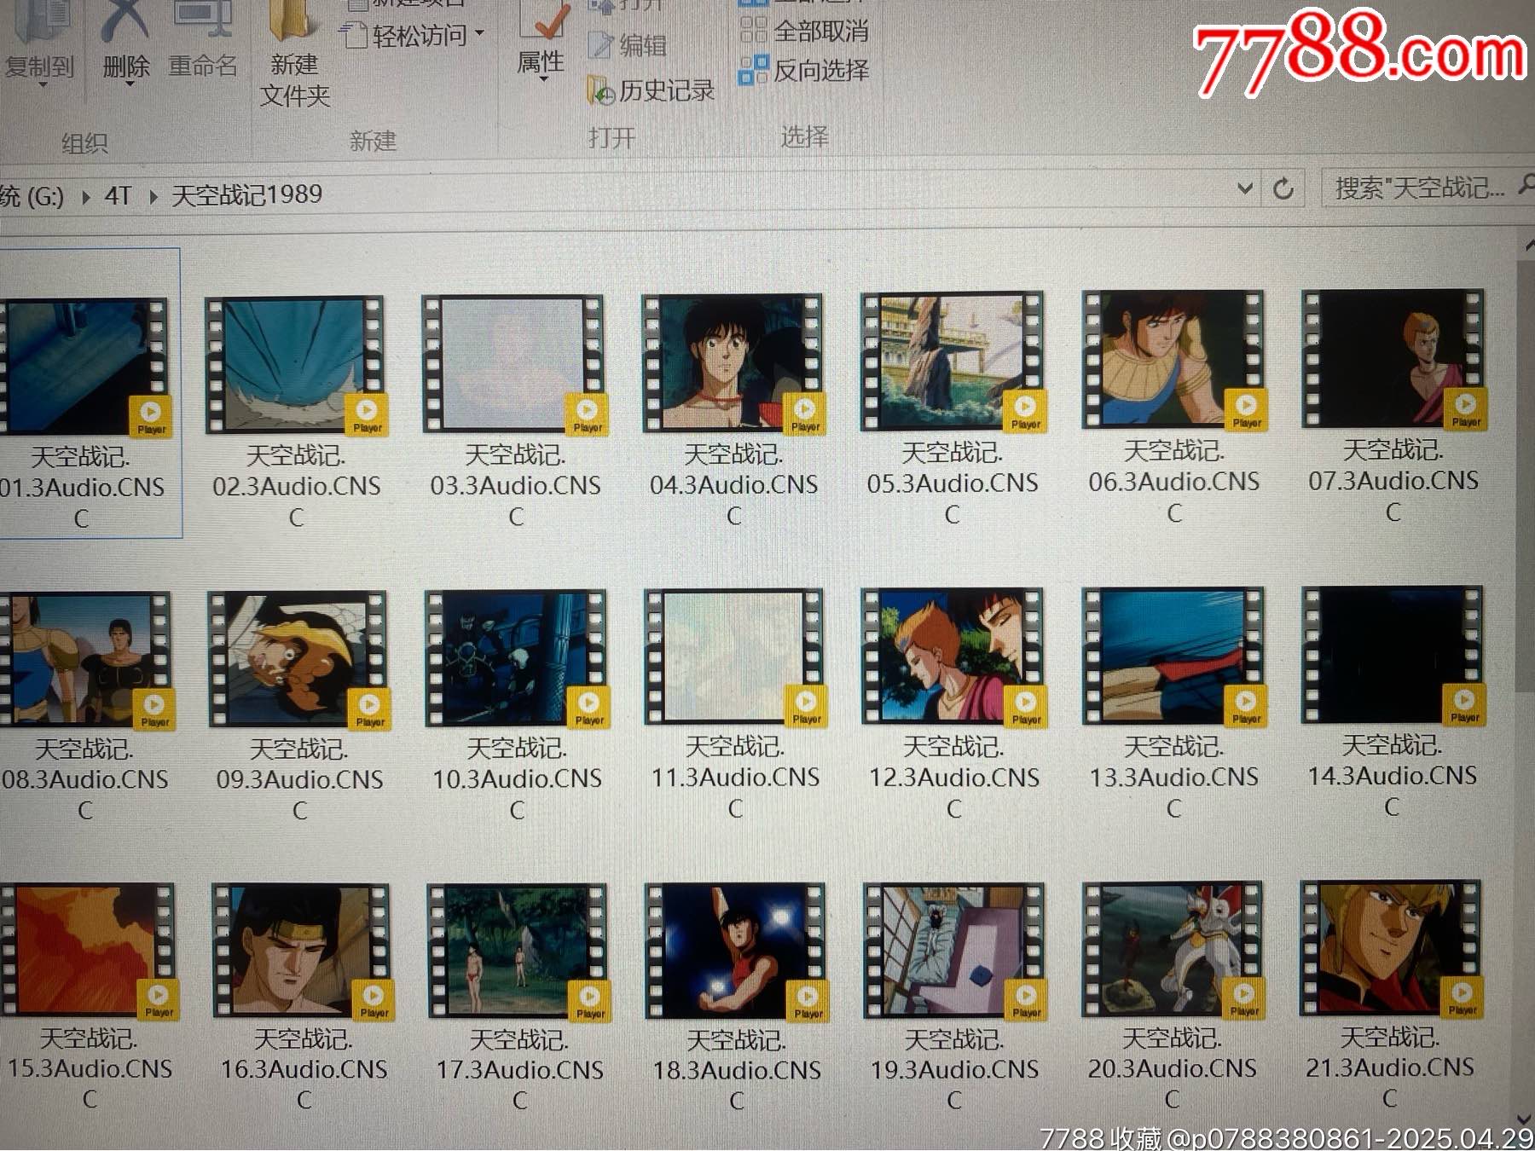
Task: Select the 天空战记1989 breadcrumb segment
Action: [x=247, y=195]
